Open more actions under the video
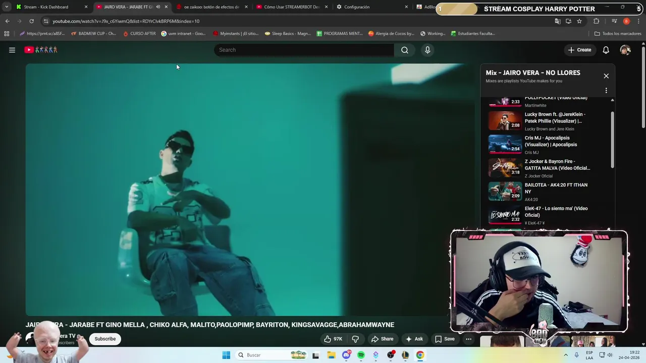Viewport: 646px width, 363px height. point(468,339)
